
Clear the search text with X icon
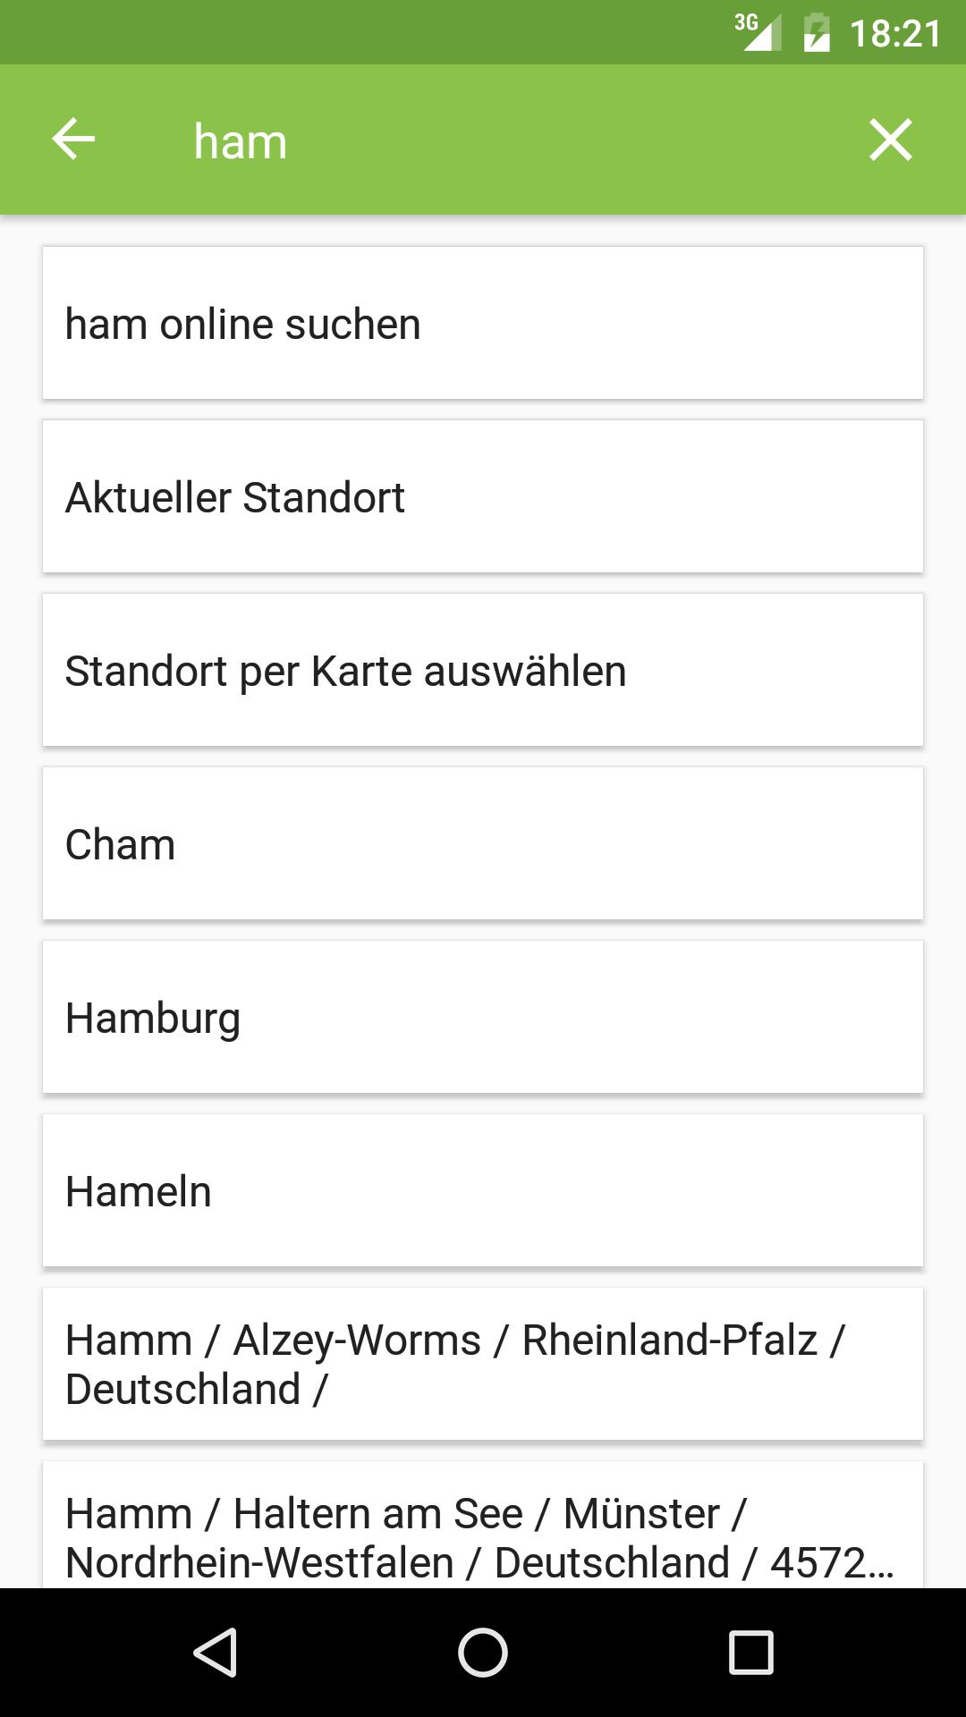890,140
